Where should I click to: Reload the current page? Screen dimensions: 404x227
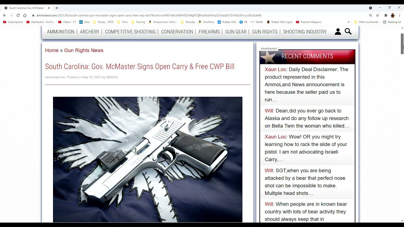pos(18,15)
